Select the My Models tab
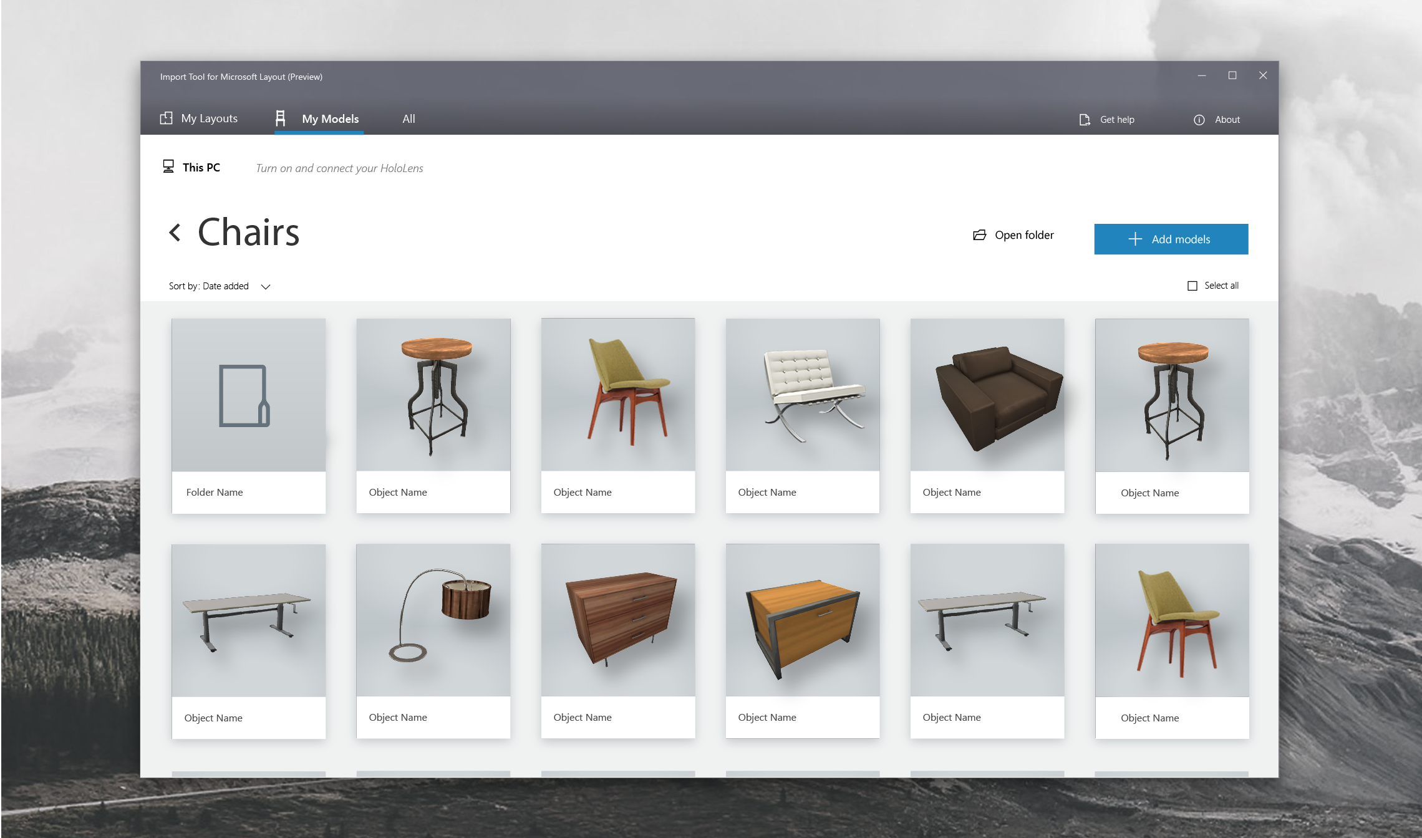Screen dimensions: 1422x838 [319, 118]
